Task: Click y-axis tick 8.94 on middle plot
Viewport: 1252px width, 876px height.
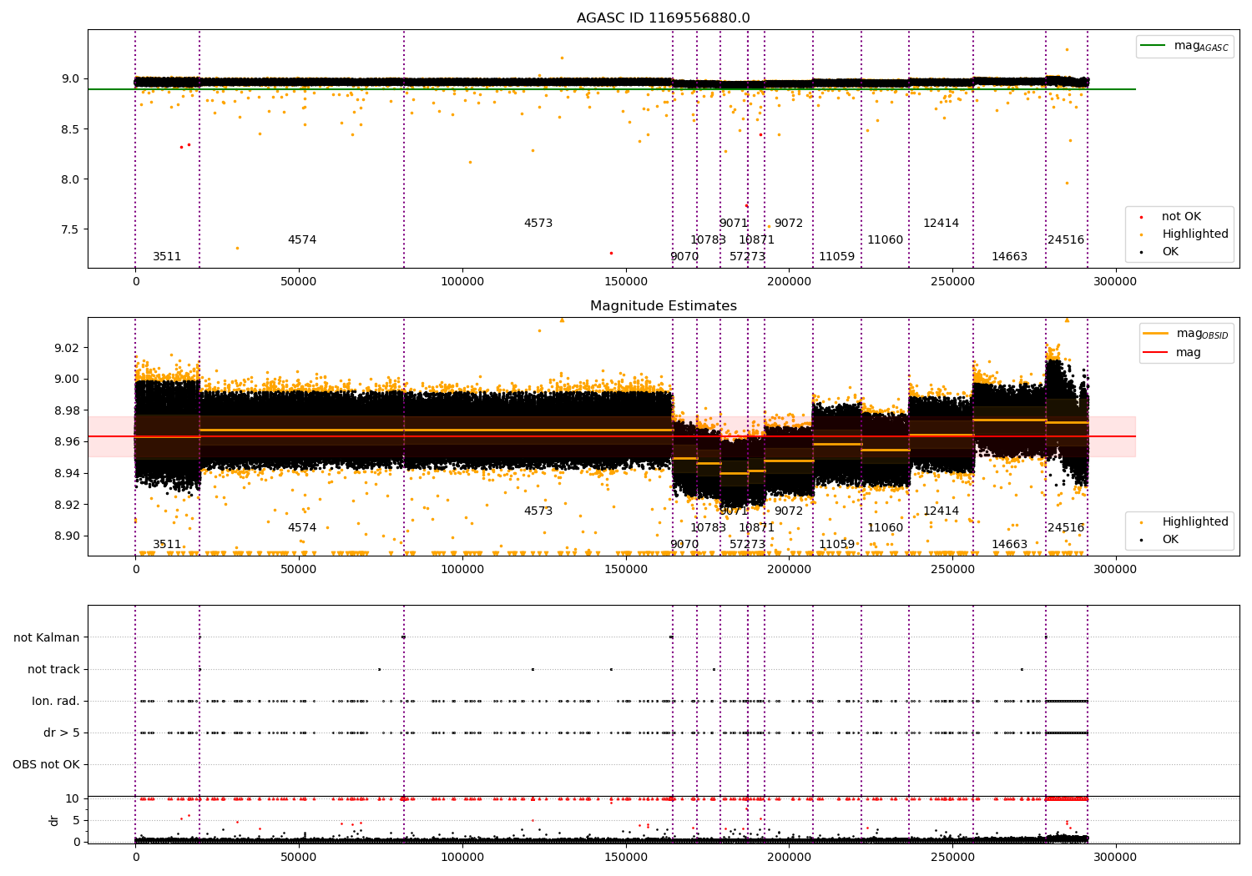Action: coord(67,473)
